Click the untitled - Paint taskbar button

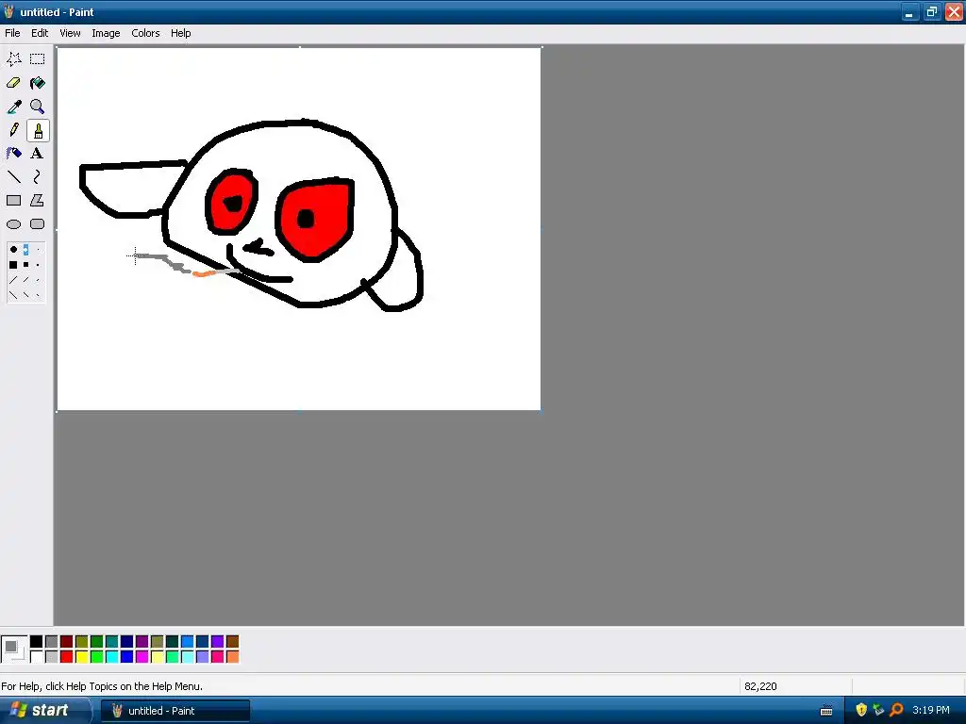[x=175, y=711]
